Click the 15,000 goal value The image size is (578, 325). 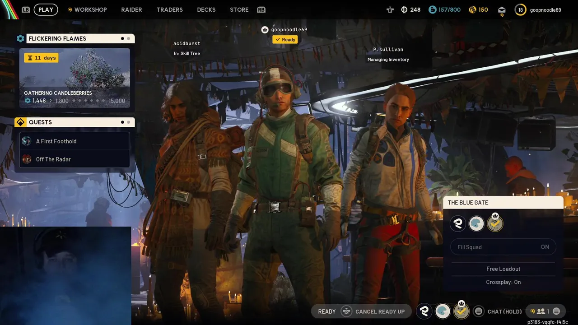pos(117,101)
